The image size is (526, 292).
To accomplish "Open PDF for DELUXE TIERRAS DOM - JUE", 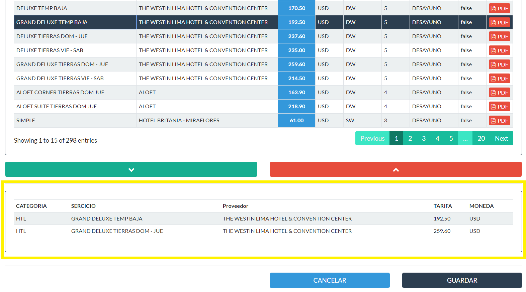I will point(499,36).
